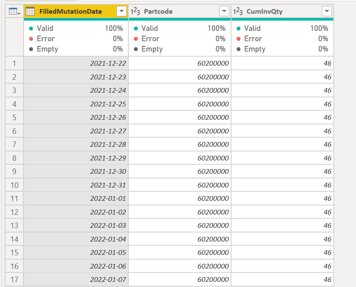This screenshot has width=356, height=287.
Task: Click date cell 2021-12-24
Action: click(76, 91)
